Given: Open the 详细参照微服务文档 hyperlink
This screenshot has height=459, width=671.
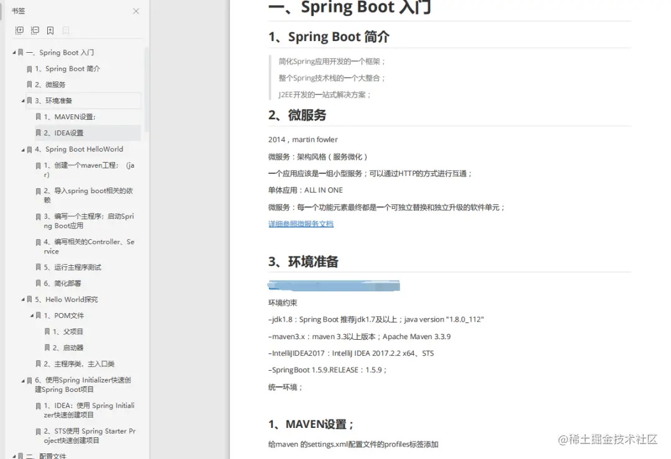Looking at the screenshot, I should (x=301, y=223).
